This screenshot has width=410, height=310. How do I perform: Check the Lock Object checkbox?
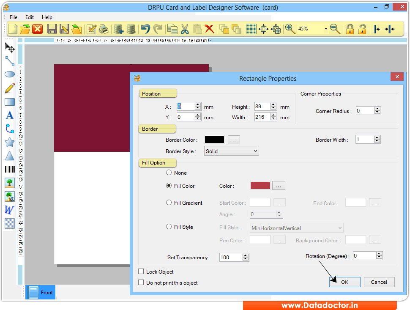pos(141,272)
